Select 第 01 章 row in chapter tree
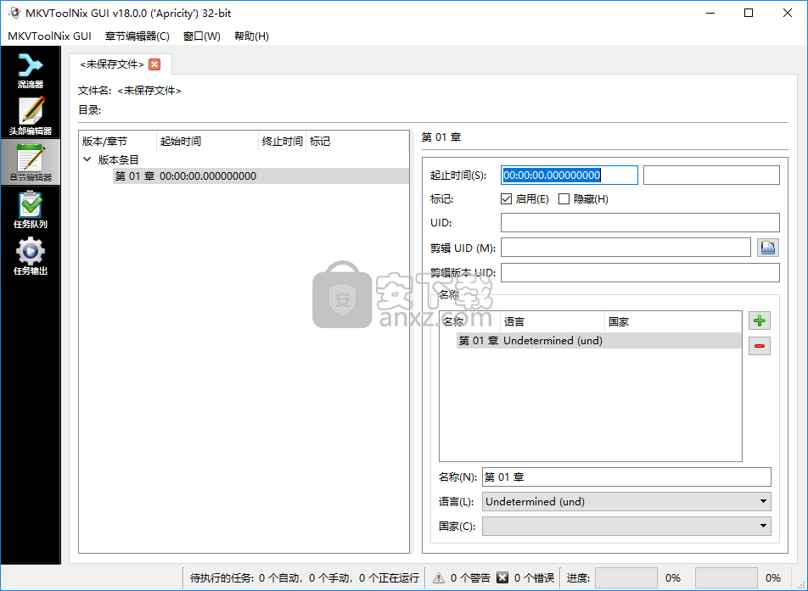The image size is (808, 591). tap(261, 176)
